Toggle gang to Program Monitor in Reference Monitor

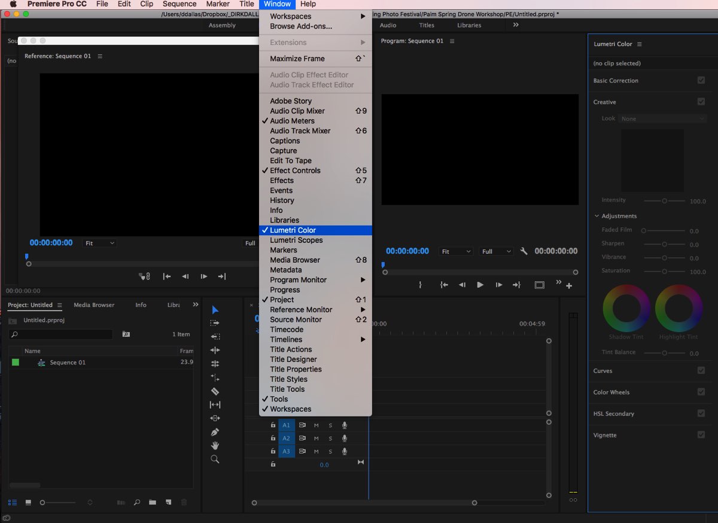click(144, 276)
